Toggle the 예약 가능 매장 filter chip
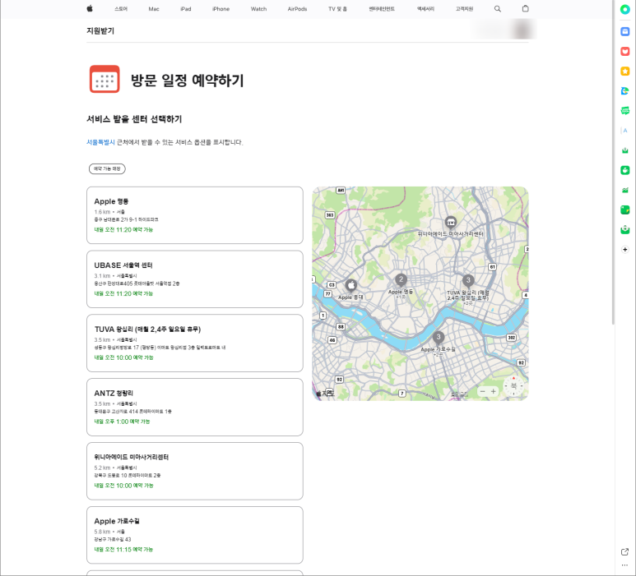The height and width of the screenshot is (576, 636). (x=107, y=168)
